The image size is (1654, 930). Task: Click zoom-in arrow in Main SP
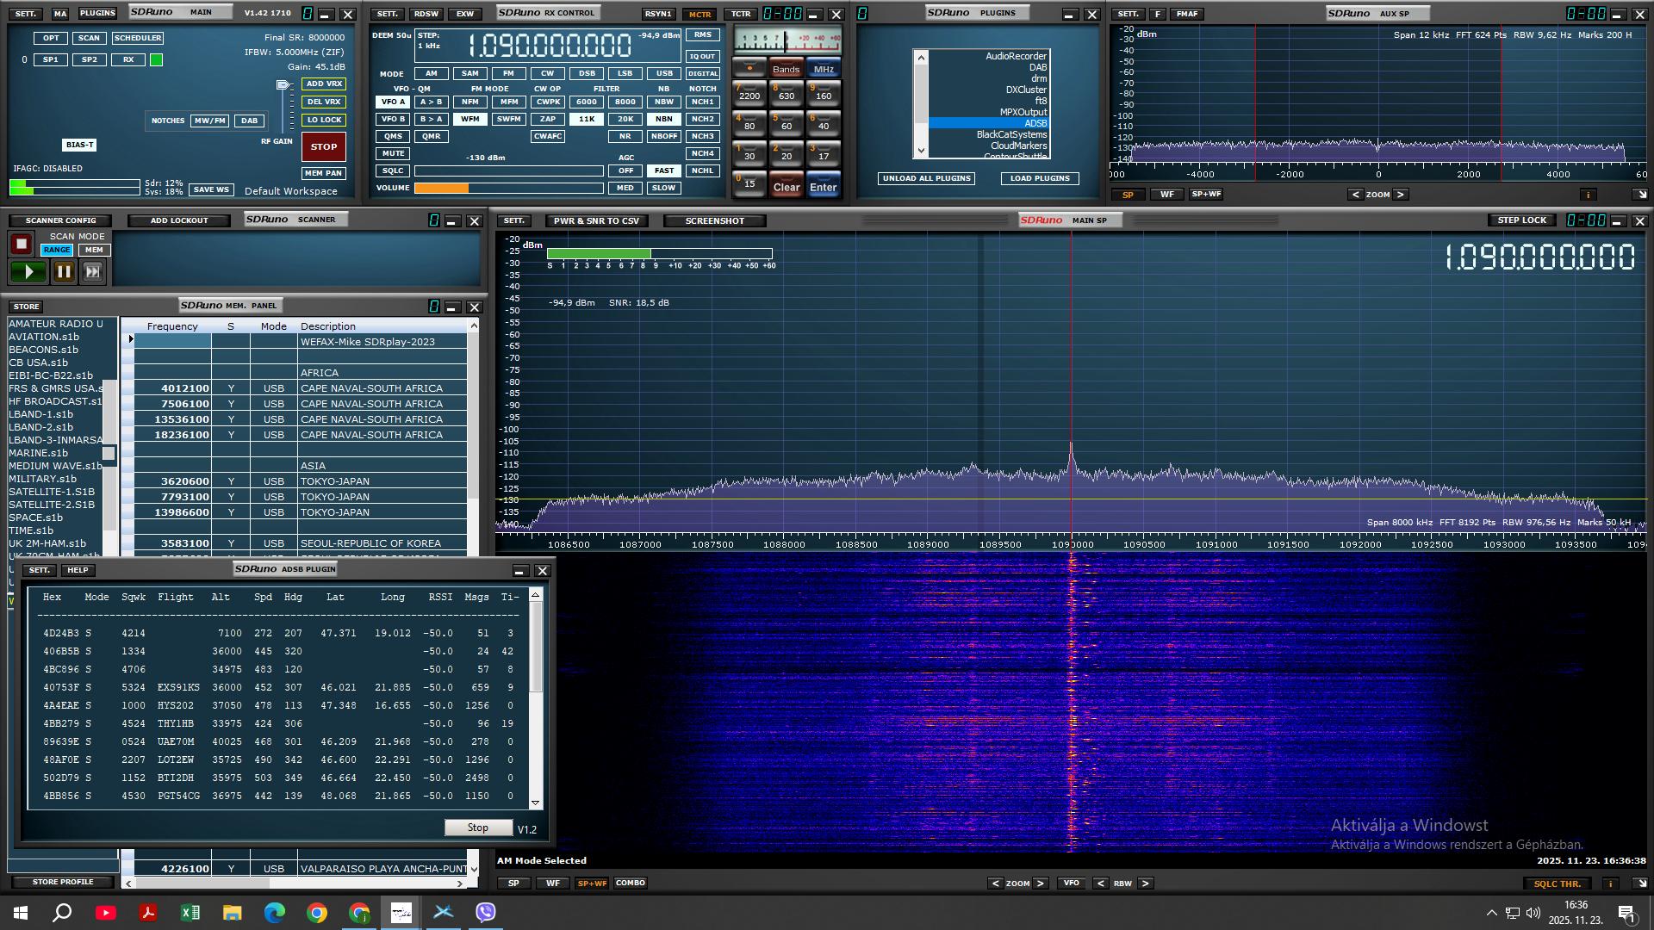coord(1041,883)
